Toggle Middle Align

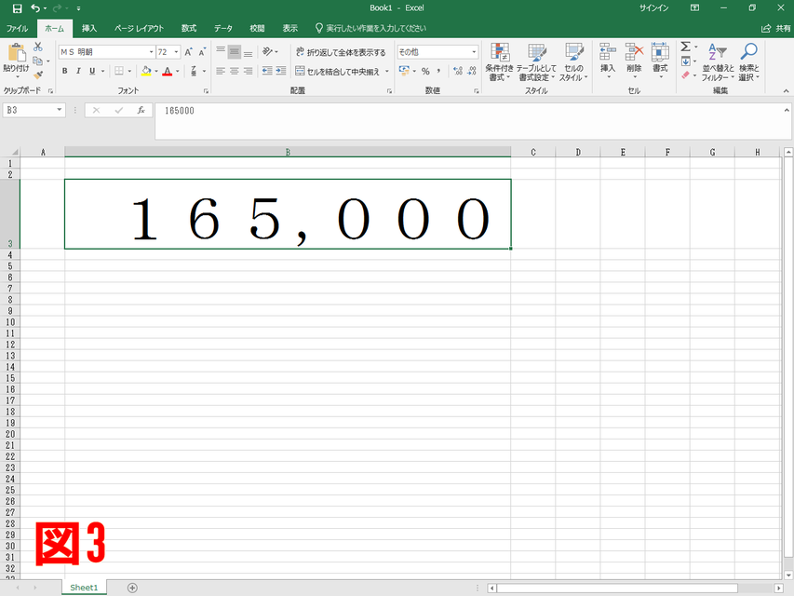pyautogui.click(x=234, y=52)
